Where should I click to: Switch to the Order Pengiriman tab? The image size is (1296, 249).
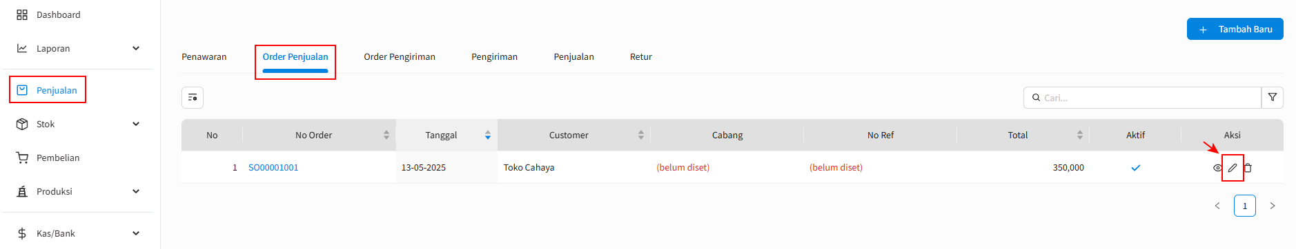400,57
